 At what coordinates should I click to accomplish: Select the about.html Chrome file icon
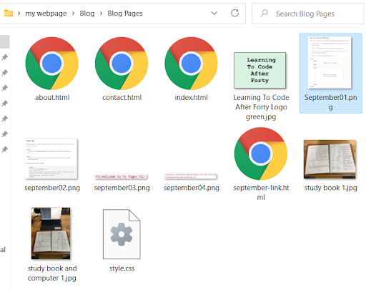[x=52, y=64]
